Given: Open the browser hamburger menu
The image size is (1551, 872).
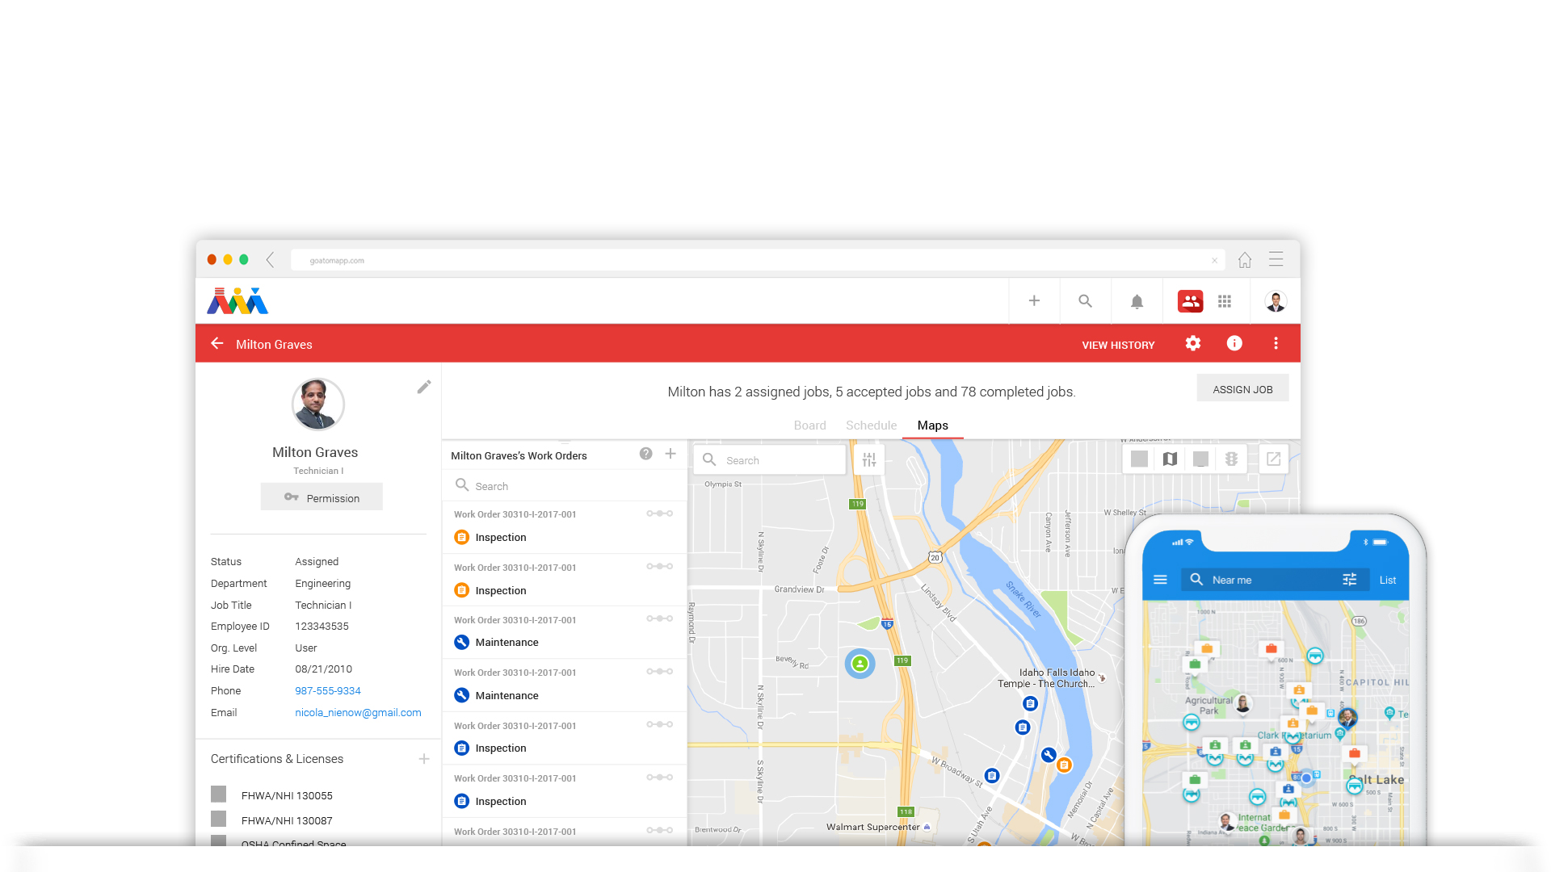Looking at the screenshot, I should click(1276, 259).
